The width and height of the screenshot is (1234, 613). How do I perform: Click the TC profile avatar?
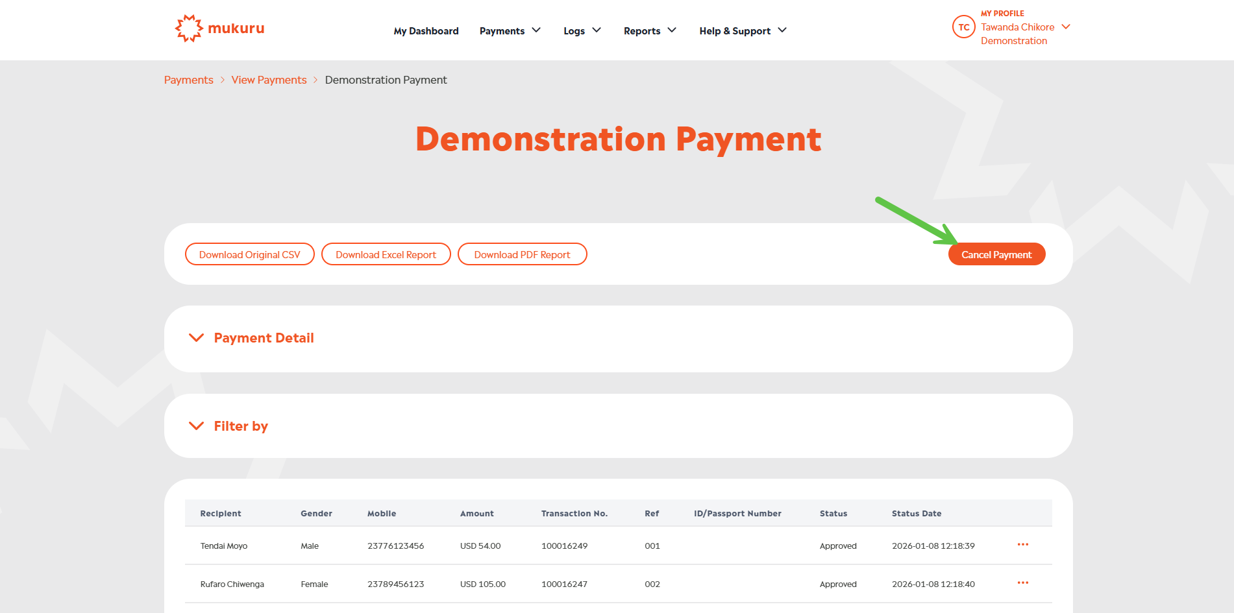(963, 27)
